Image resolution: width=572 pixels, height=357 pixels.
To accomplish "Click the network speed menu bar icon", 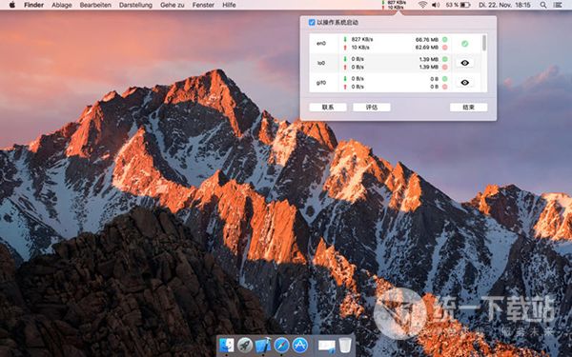I will 395,5.
